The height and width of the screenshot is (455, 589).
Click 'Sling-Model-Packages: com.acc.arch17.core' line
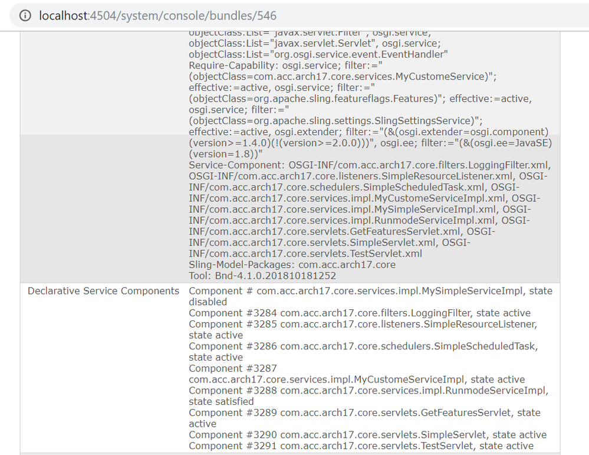point(292,265)
